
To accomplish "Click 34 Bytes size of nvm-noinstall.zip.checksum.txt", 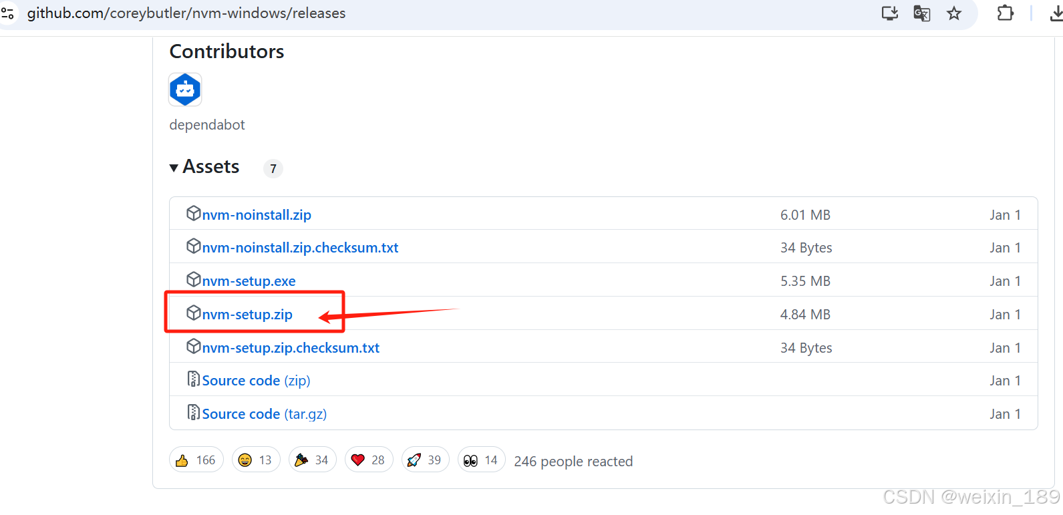I will (806, 248).
